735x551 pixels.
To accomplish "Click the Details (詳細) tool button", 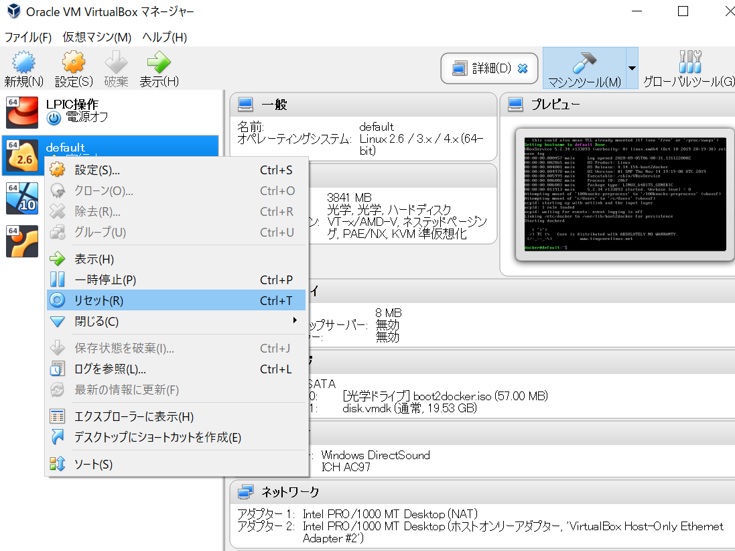I will pos(489,68).
